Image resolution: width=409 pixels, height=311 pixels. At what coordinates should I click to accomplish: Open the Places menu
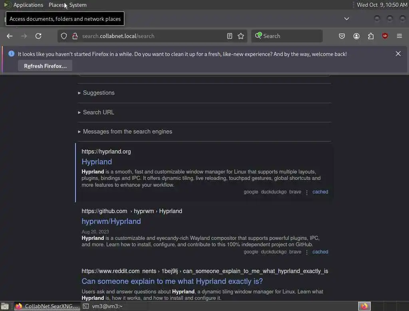56,5
